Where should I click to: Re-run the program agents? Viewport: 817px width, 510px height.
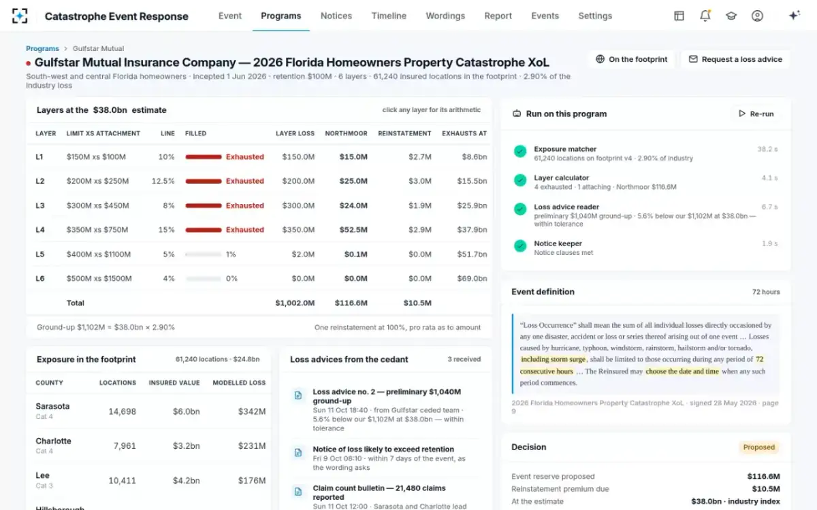[756, 114]
